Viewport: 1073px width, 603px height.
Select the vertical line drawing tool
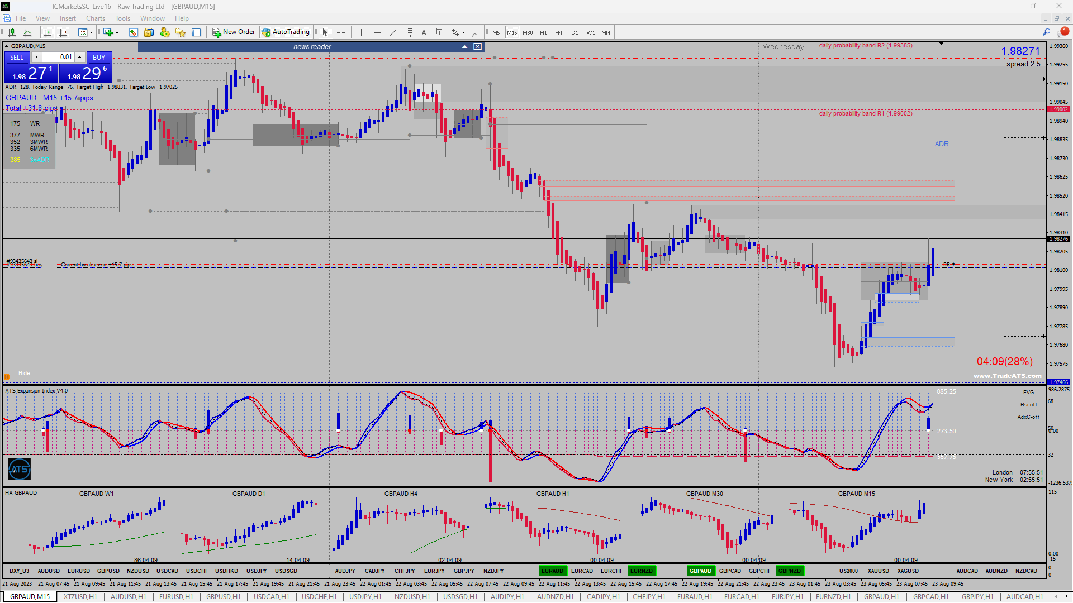(361, 32)
